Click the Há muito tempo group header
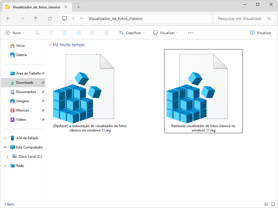 click(69, 45)
